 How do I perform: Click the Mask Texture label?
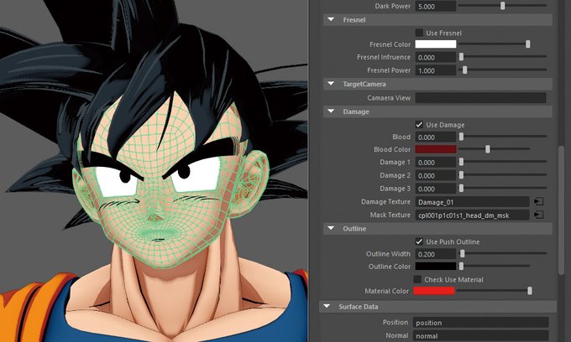click(x=390, y=215)
